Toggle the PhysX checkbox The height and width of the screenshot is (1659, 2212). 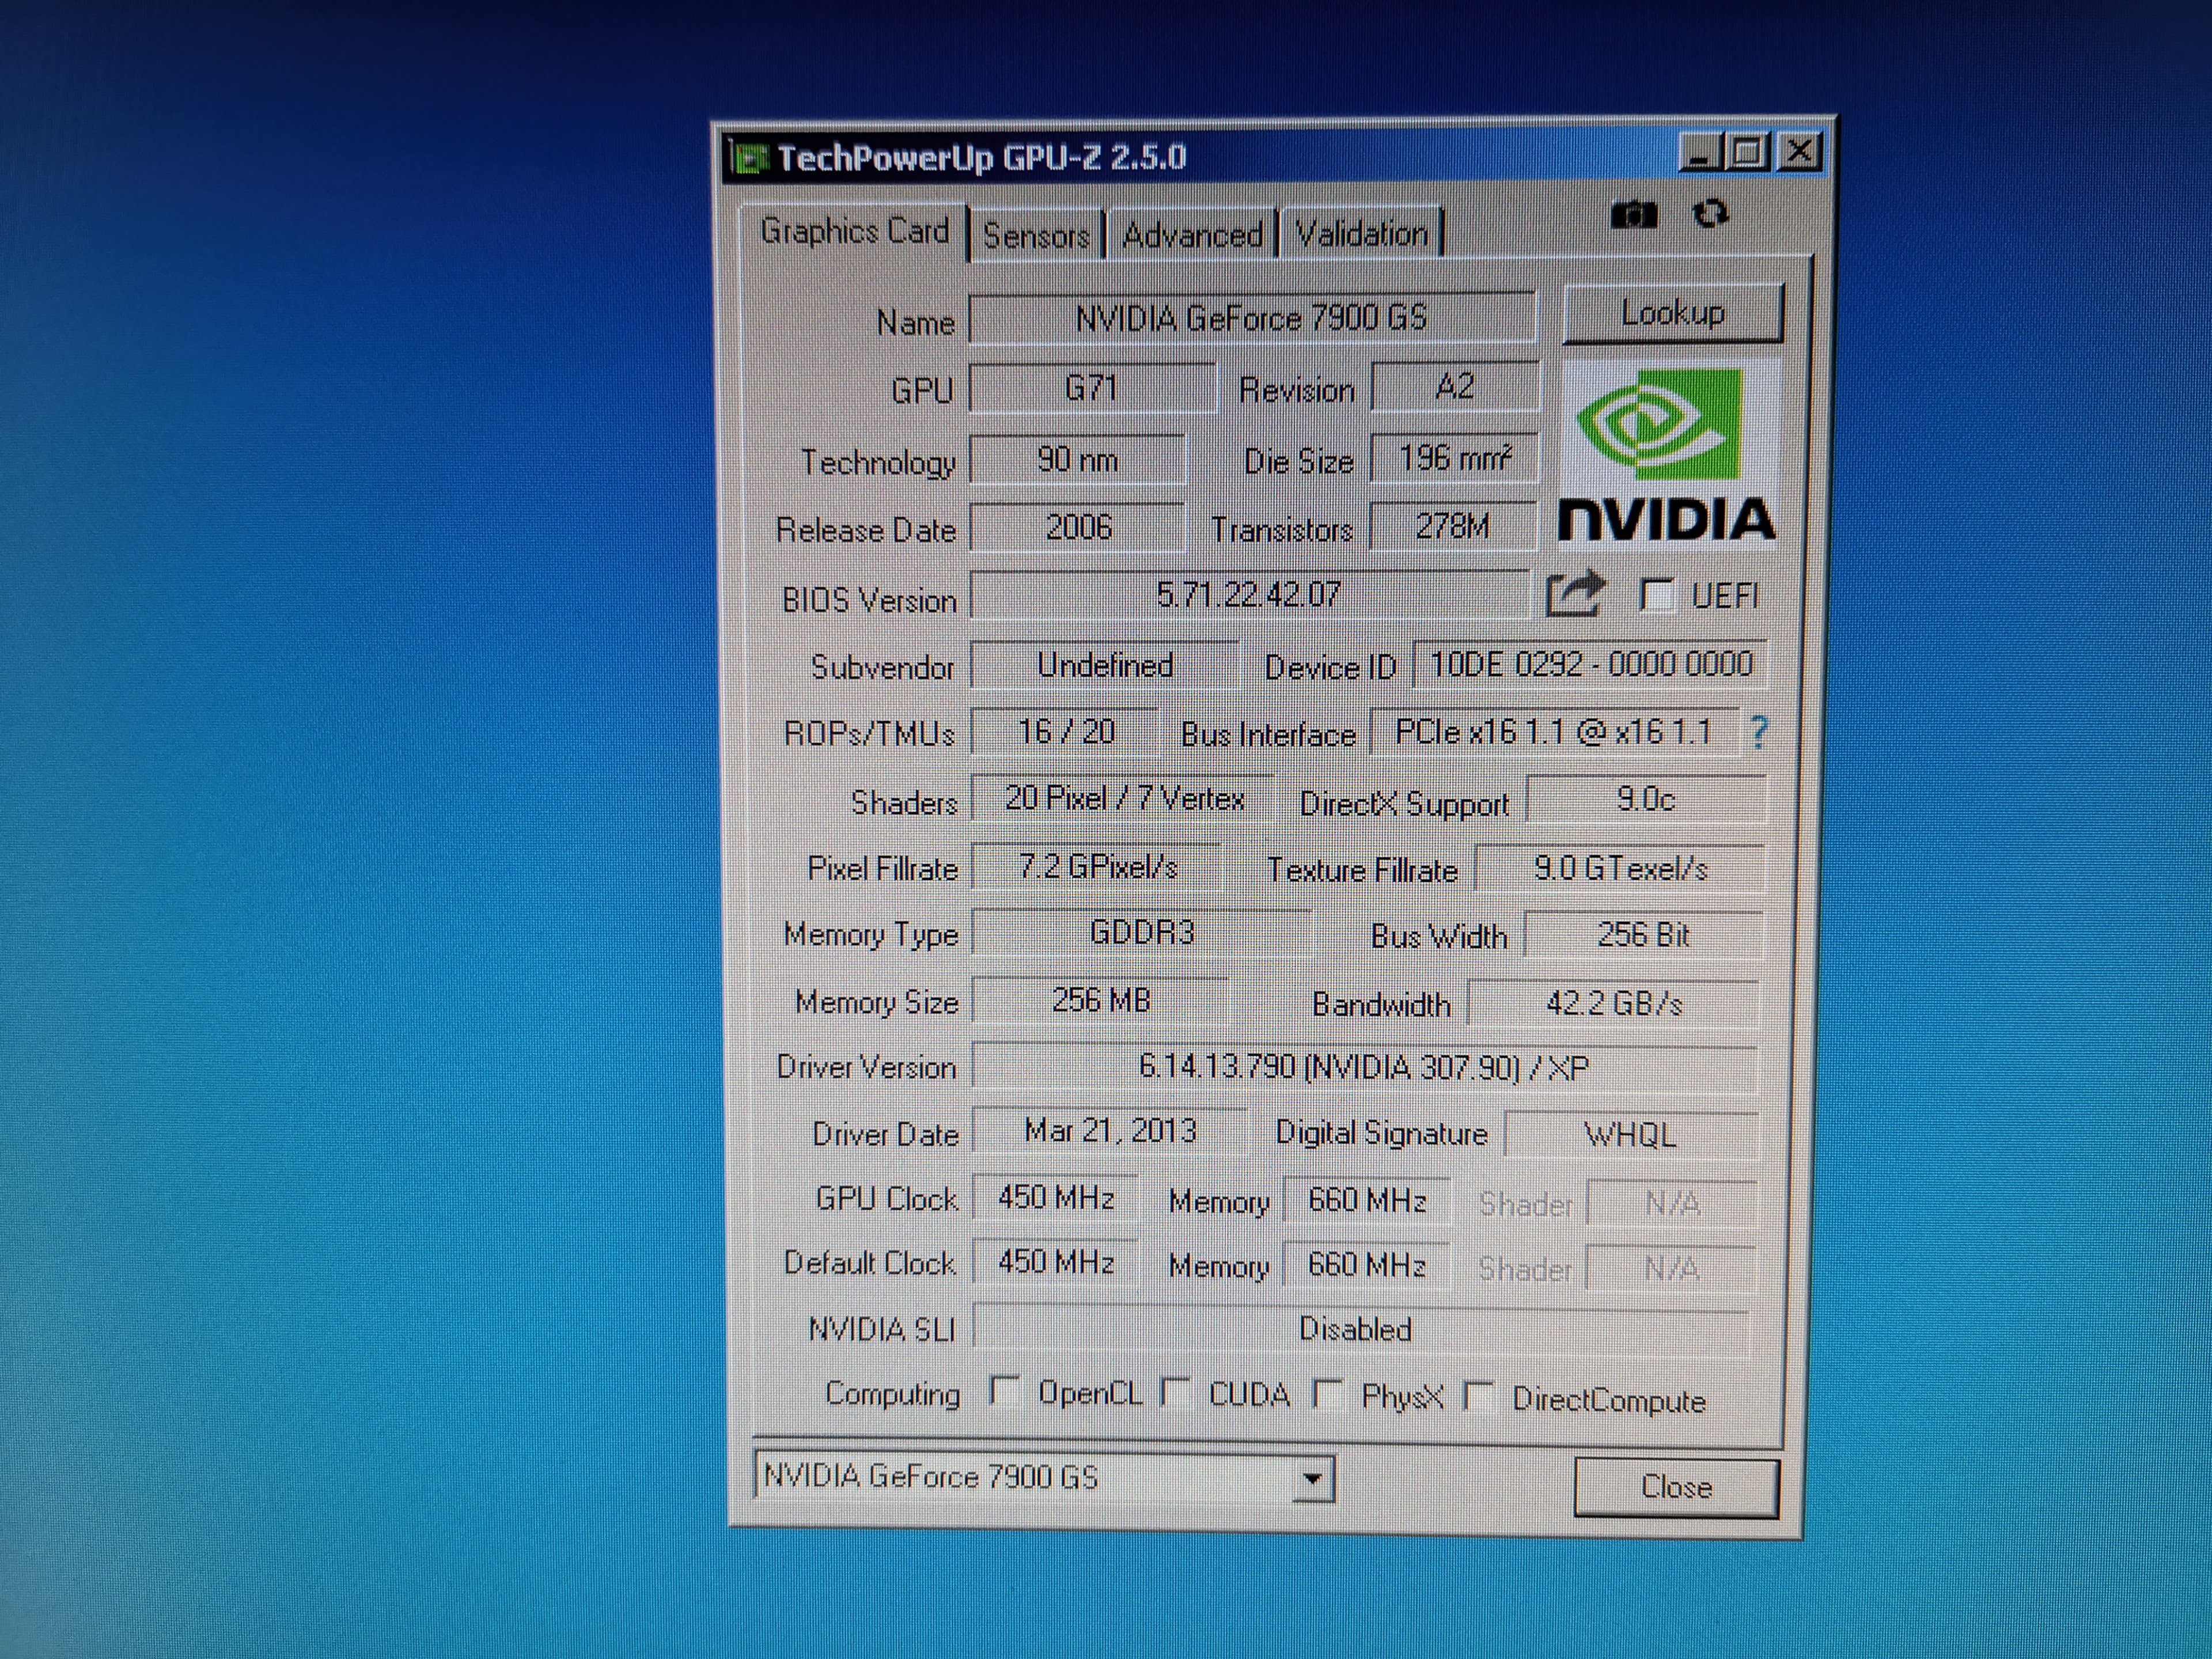[x=1328, y=1394]
